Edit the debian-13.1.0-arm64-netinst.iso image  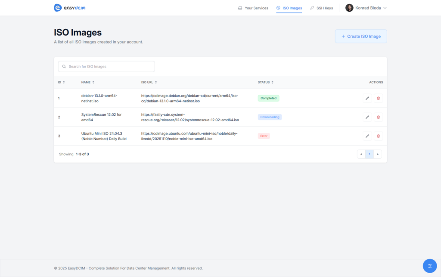[367, 98]
